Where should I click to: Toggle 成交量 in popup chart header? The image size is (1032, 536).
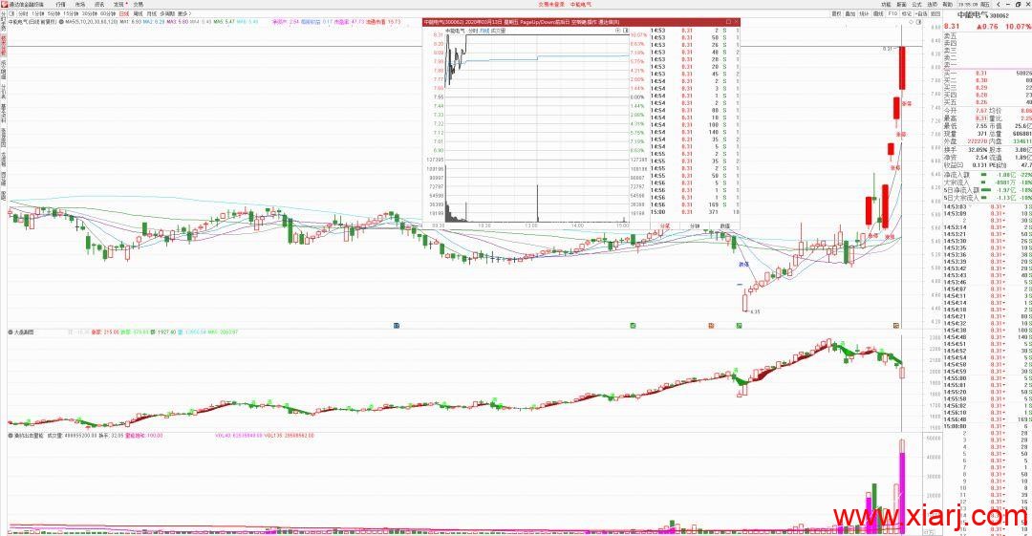(x=500, y=31)
